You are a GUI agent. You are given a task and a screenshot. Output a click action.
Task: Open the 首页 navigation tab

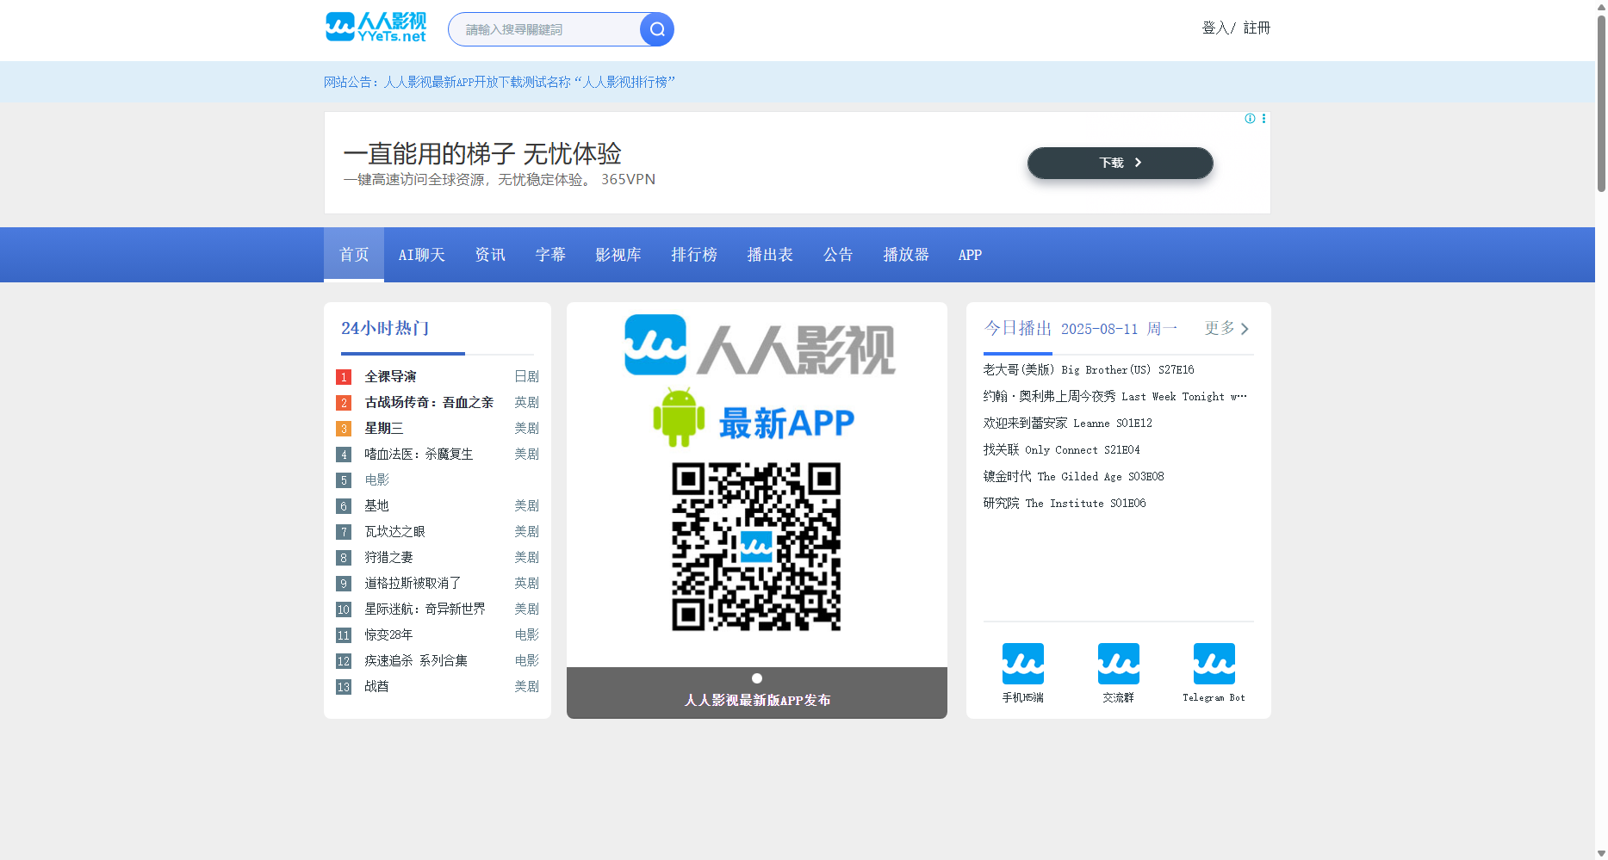354,255
